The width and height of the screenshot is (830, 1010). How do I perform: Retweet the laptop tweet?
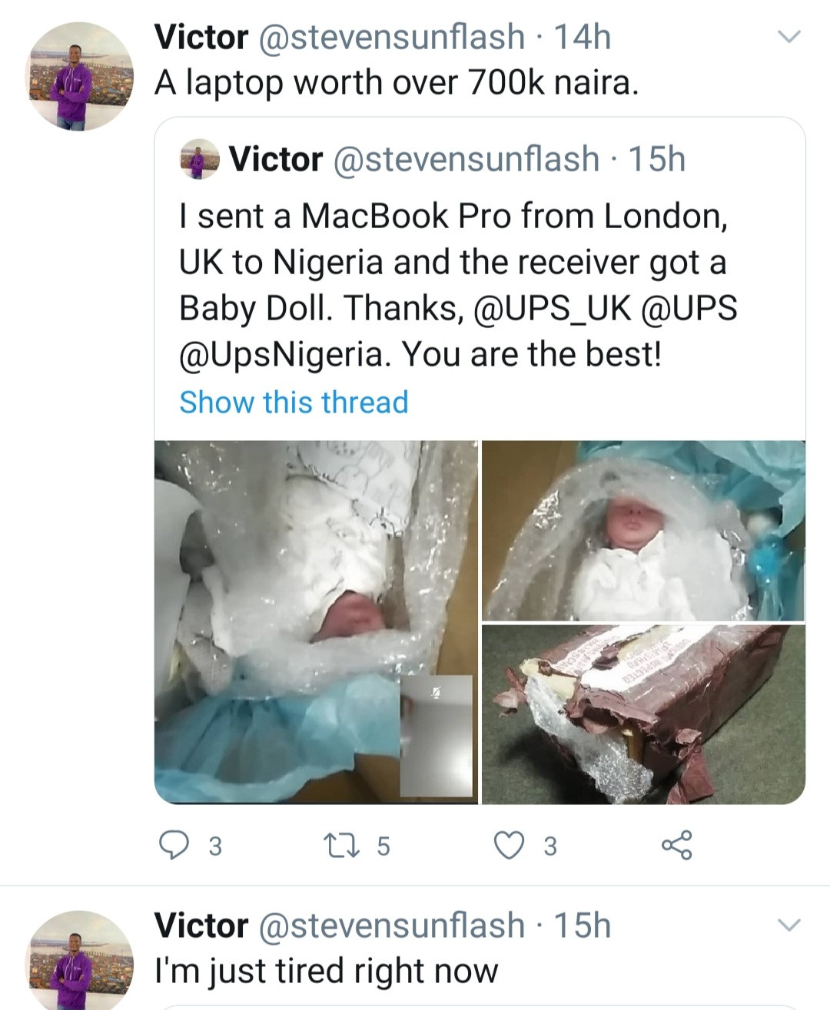[337, 845]
